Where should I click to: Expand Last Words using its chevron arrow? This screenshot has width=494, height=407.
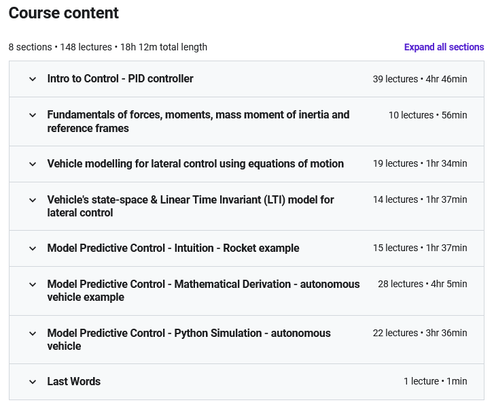coord(33,382)
